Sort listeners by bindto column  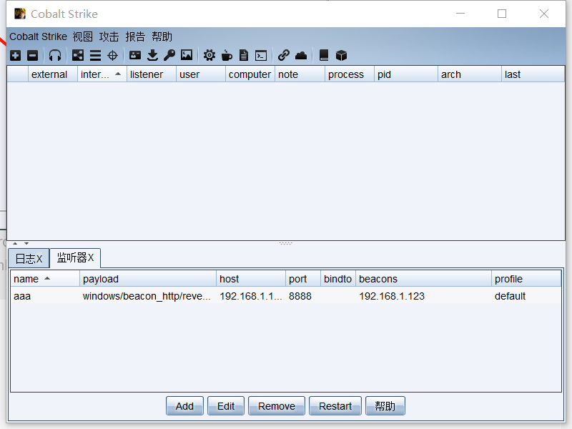click(x=337, y=279)
